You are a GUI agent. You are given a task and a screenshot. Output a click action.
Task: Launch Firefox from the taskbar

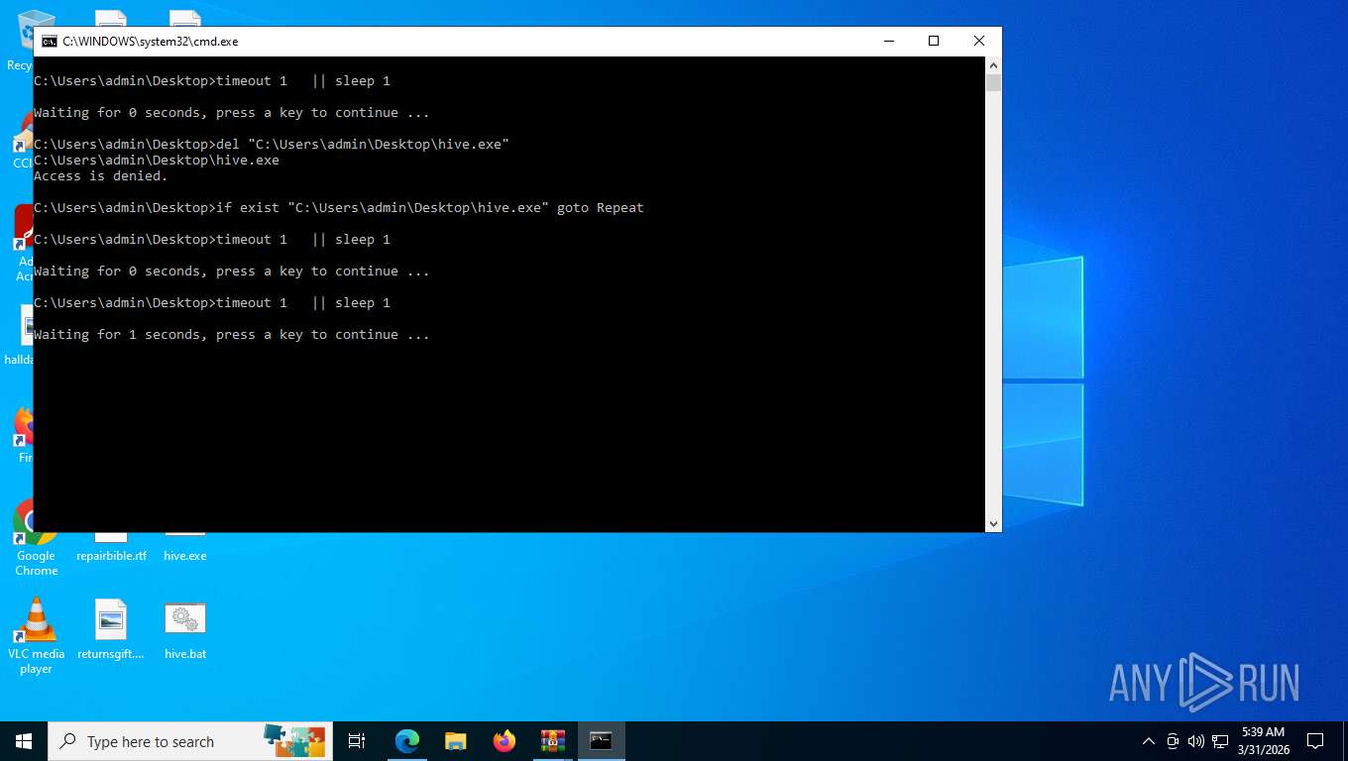(x=505, y=741)
